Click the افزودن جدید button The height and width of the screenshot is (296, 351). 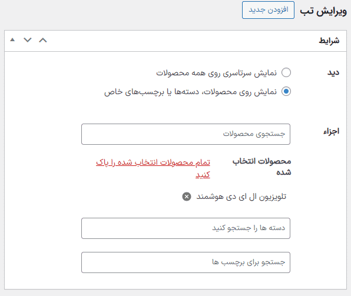click(268, 10)
